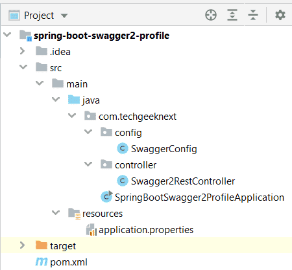Image resolution: width=292 pixels, height=270 pixels.
Task: Expand the .idea folder
Action: click(x=22, y=51)
